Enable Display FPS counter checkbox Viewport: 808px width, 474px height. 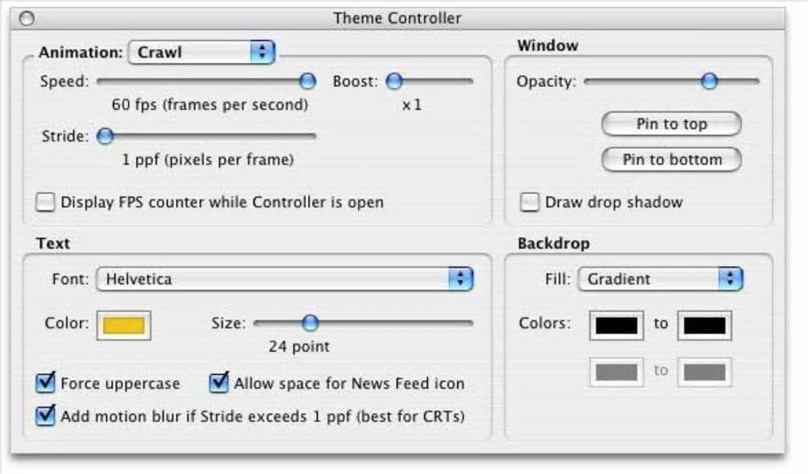point(46,203)
